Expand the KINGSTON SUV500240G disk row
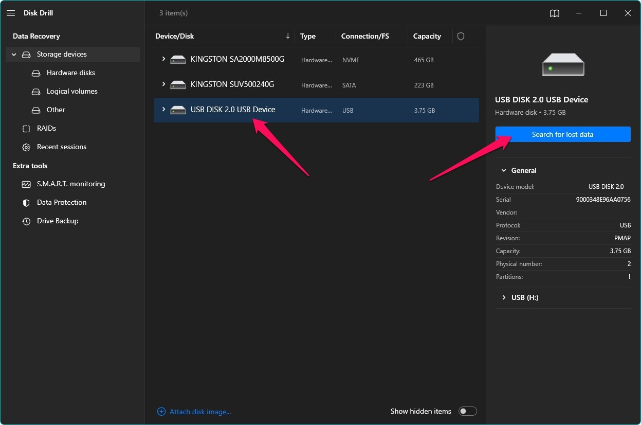This screenshot has height=425, width=641. click(163, 84)
